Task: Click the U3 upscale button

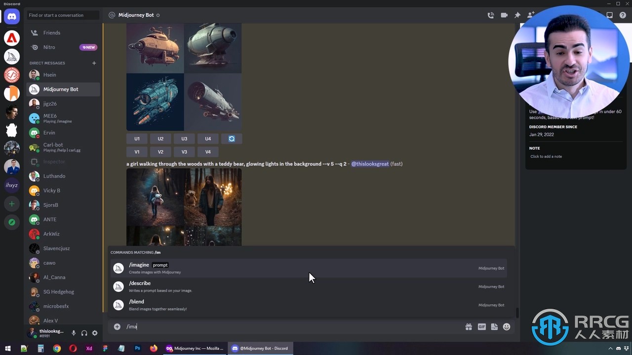Action: [184, 139]
